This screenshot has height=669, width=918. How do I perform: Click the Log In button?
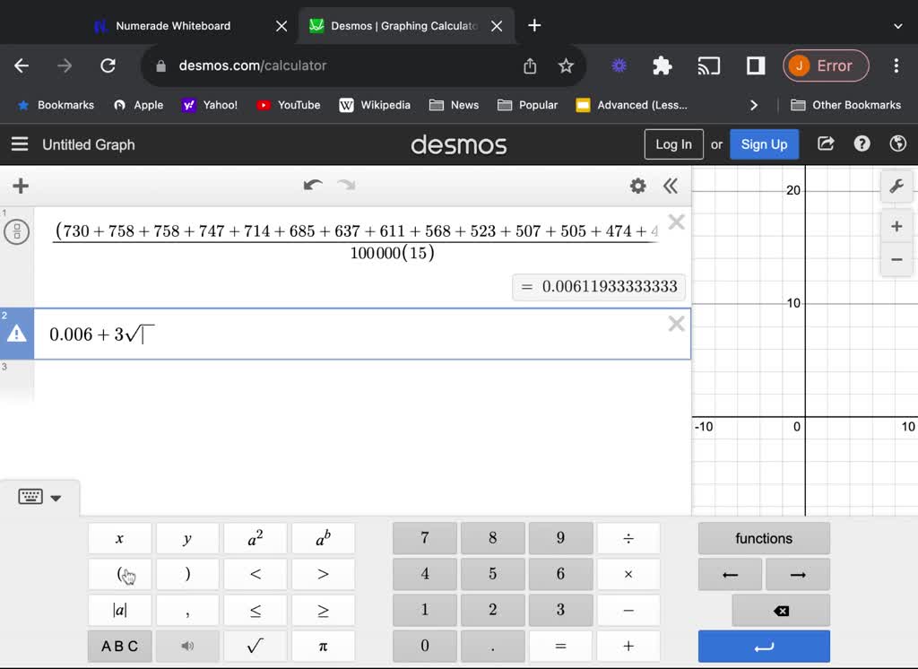coord(674,144)
